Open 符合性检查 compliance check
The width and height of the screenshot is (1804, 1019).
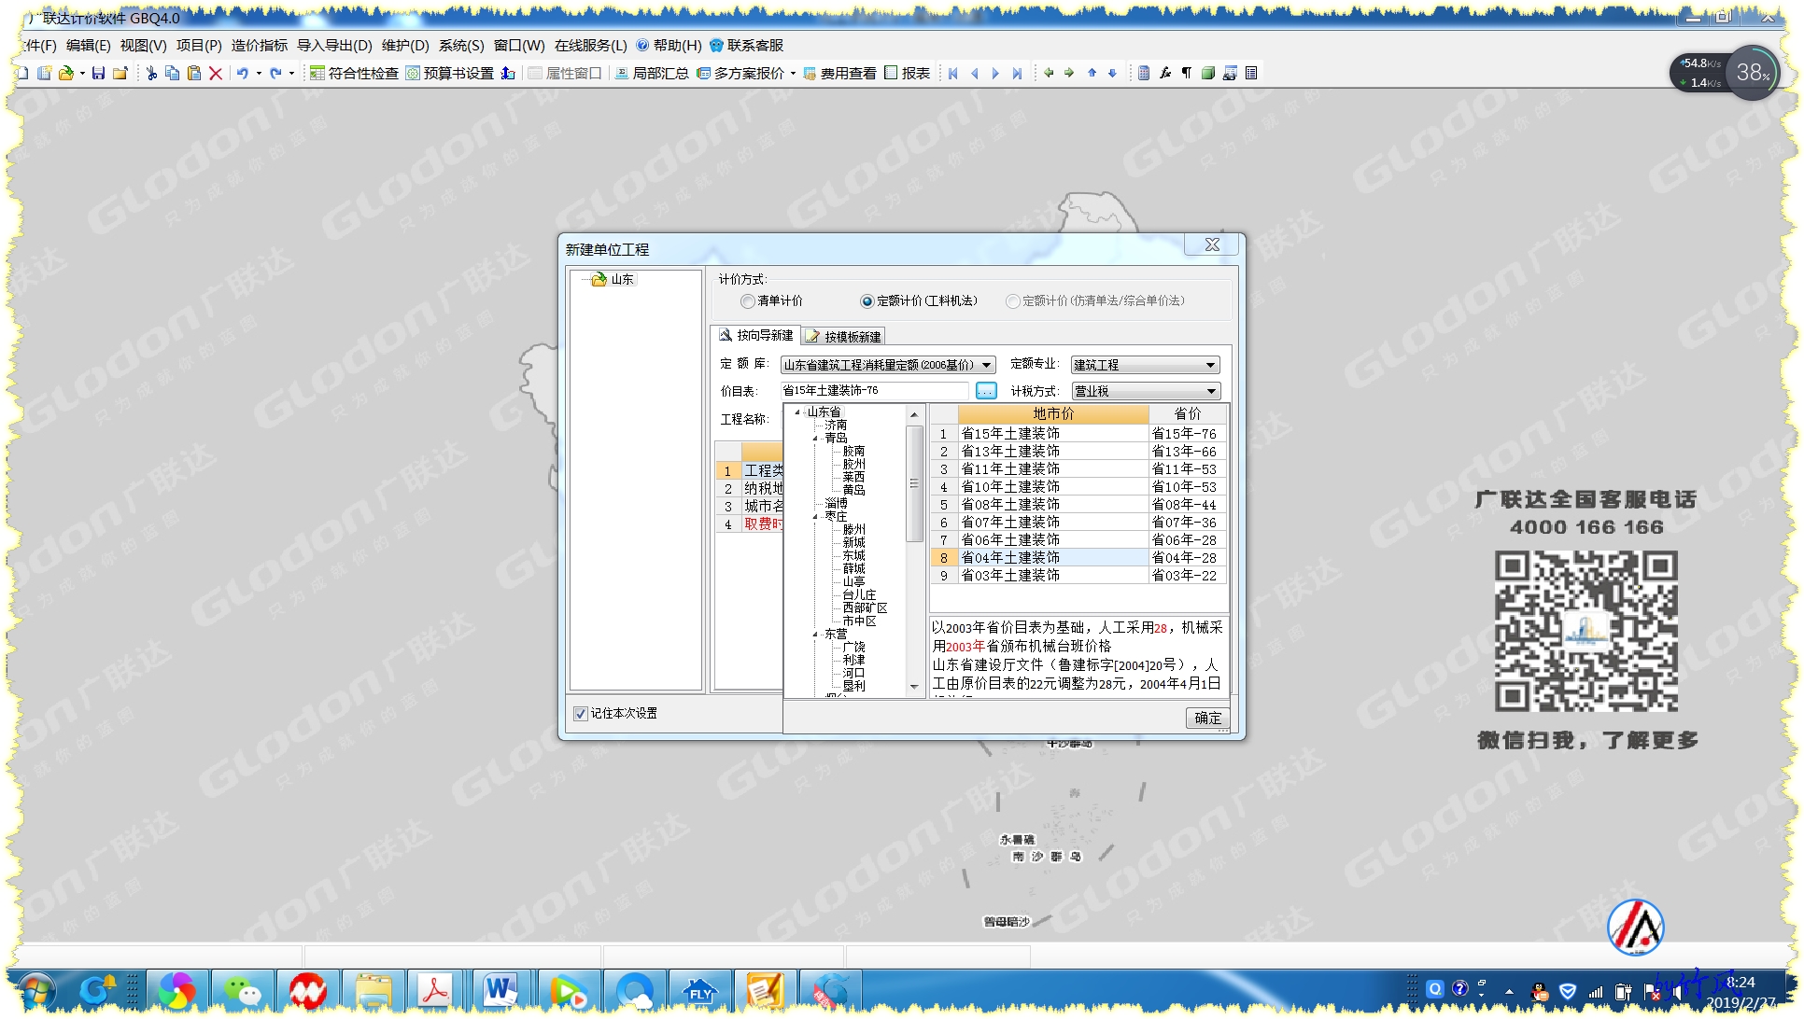pyautogui.click(x=354, y=73)
